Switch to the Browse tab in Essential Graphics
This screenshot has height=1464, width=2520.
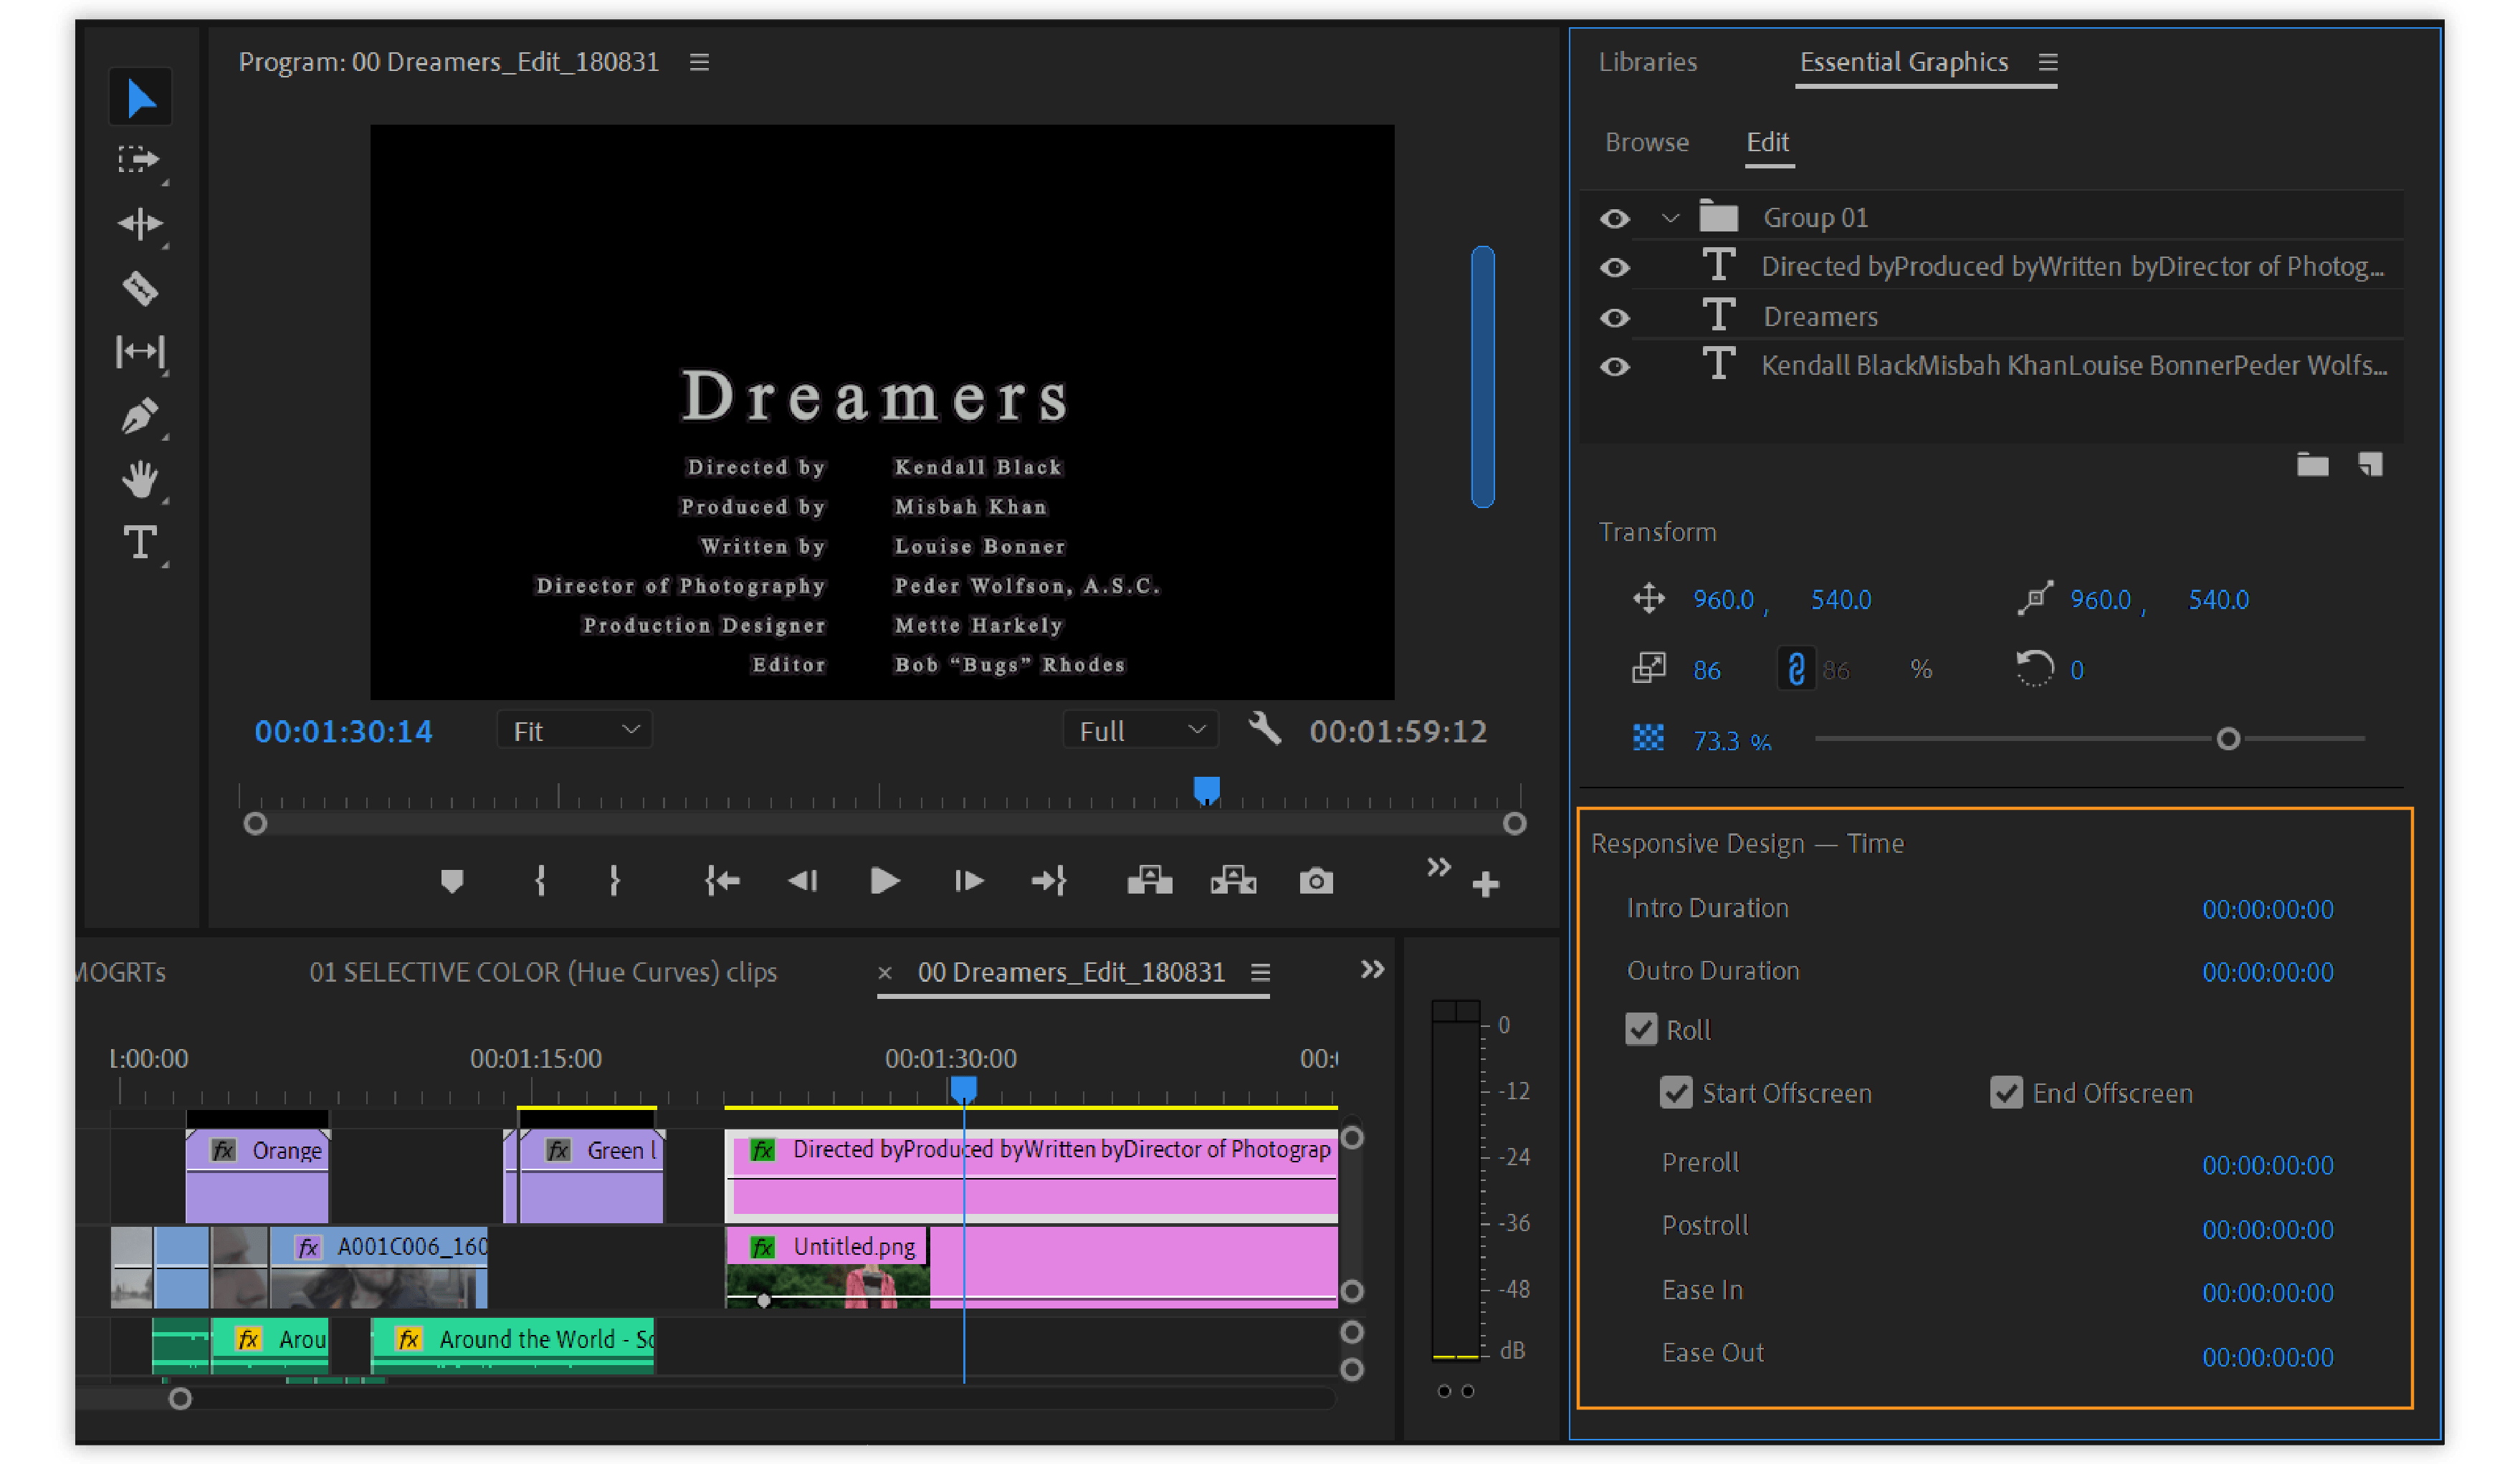point(1643,143)
